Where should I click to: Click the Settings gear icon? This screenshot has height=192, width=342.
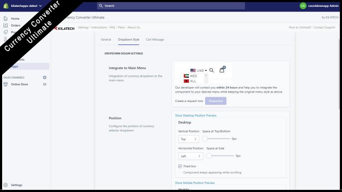click(6, 185)
